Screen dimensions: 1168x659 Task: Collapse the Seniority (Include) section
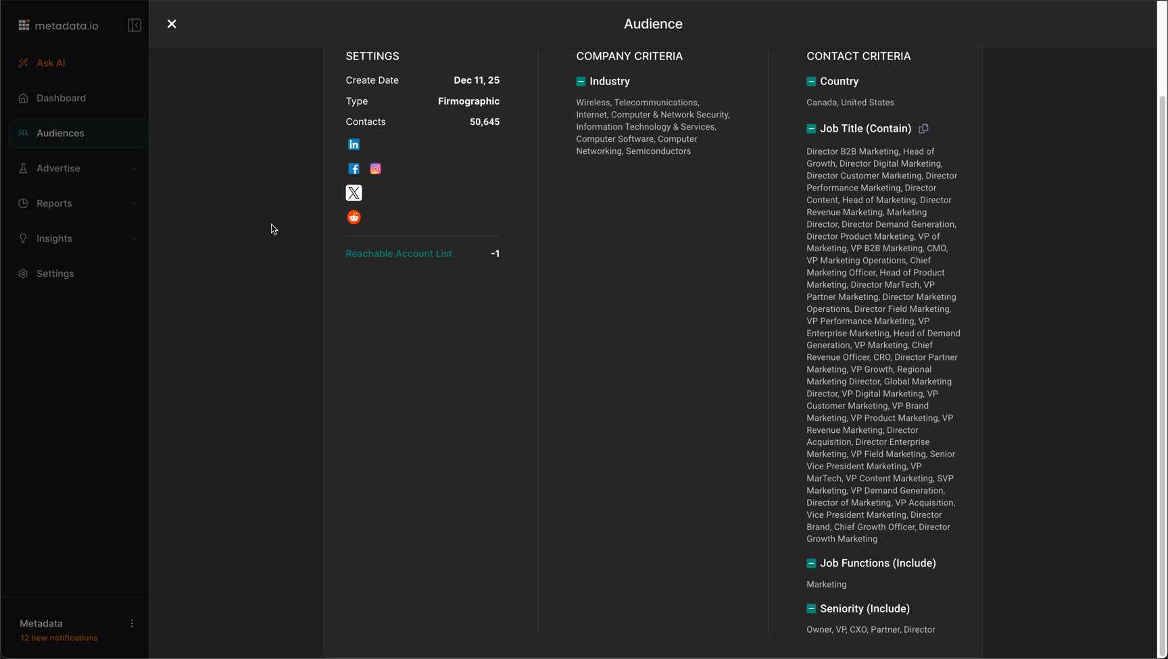tap(811, 609)
